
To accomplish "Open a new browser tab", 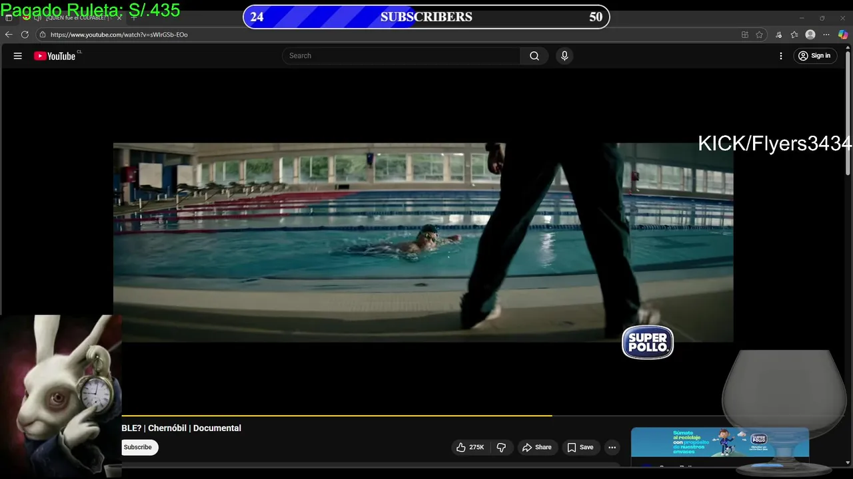I will [133, 18].
